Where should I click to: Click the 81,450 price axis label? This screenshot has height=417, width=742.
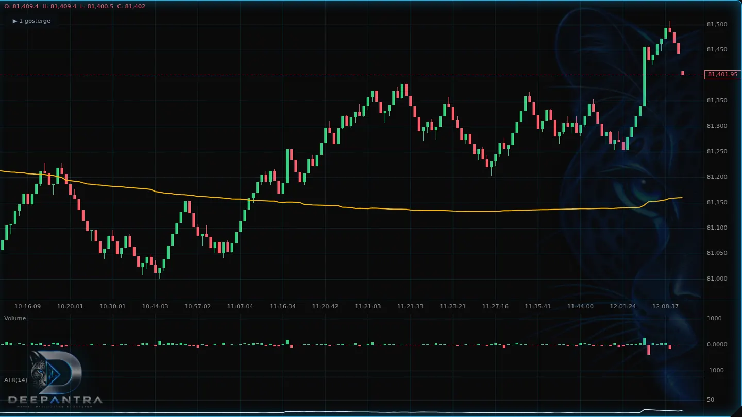coord(717,49)
